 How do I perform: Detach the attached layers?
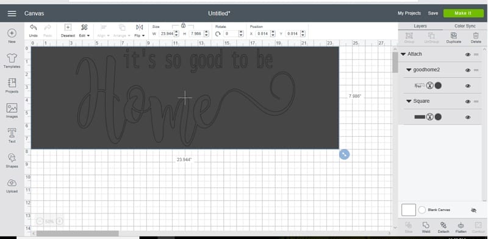(x=443, y=227)
